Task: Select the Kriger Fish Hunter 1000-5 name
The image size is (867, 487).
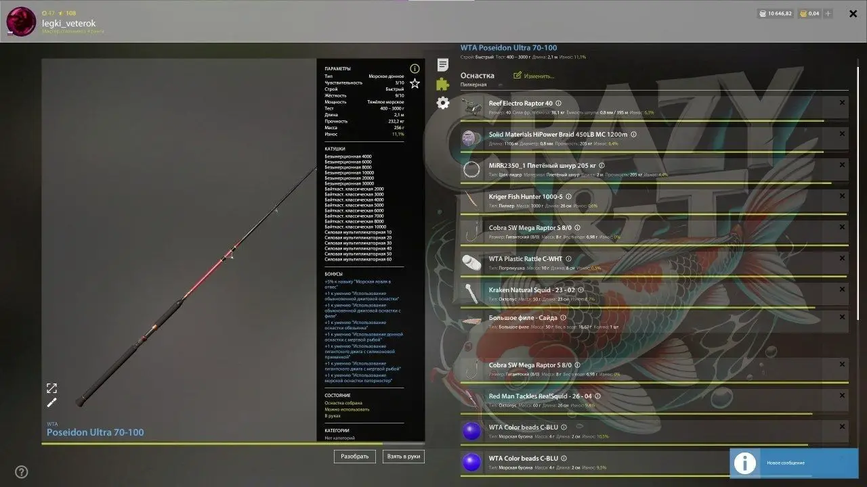Action: pyautogui.click(x=526, y=197)
